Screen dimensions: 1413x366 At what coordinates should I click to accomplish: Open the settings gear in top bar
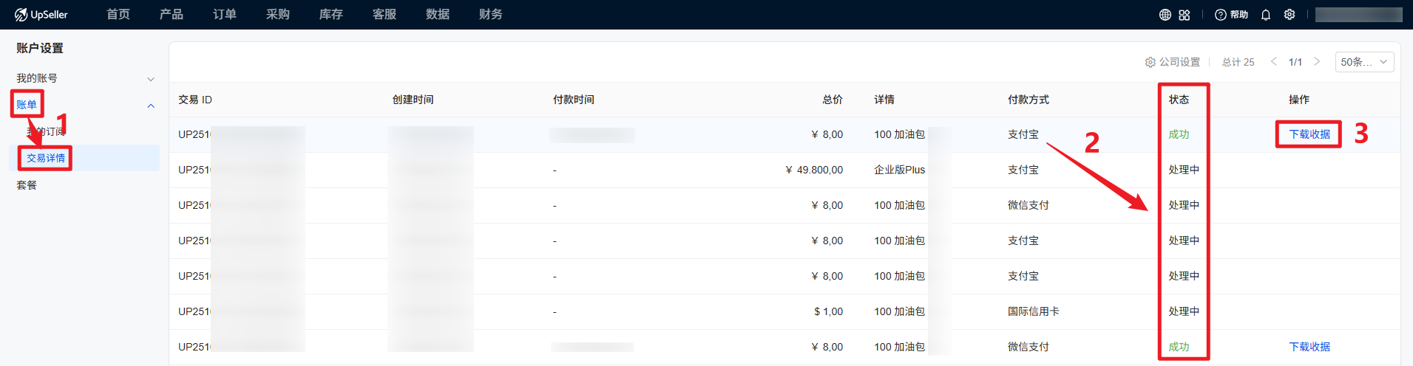coord(1290,15)
